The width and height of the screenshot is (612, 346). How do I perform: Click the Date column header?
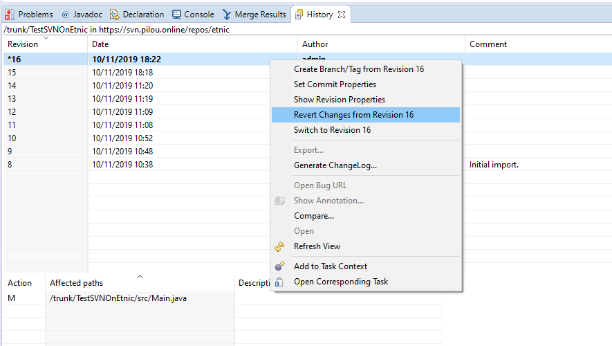coord(100,44)
